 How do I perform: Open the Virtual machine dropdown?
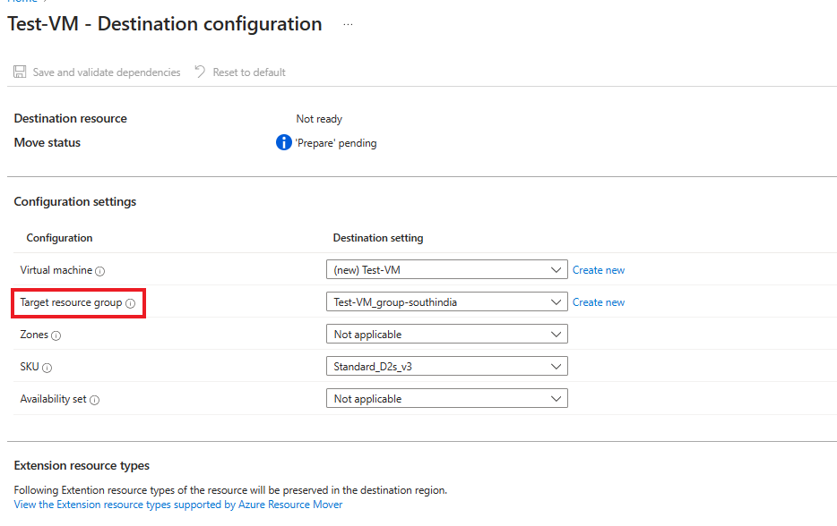coord(446,270)
